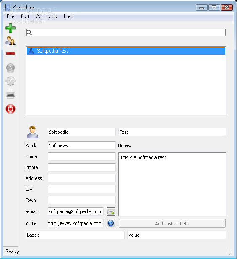
Task: Add a new contact with green plus
Action: [11, 28]
